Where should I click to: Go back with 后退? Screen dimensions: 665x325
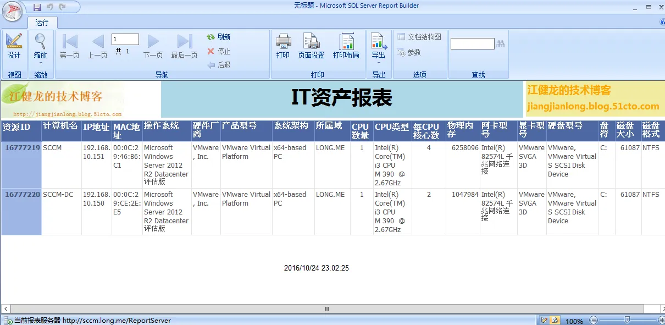pos(219,65)
